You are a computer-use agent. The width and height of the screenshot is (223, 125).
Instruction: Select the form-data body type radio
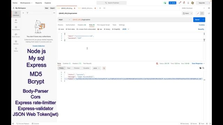[67, 29]
